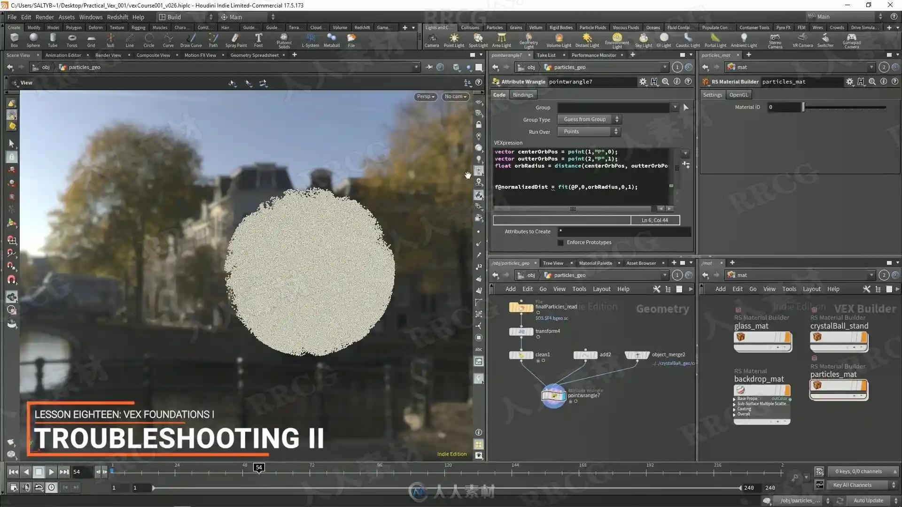Viewport: 902px width, 507px height.
Task: Open the OpenGL tab in material parameters
Action: tap(739, 95)
